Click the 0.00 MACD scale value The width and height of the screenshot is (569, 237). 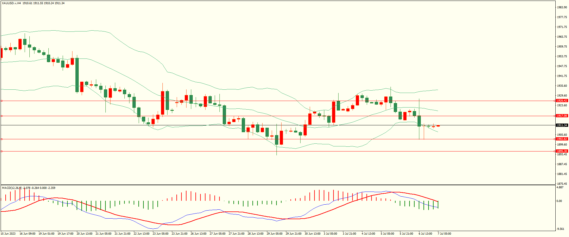tap(559, 201)
